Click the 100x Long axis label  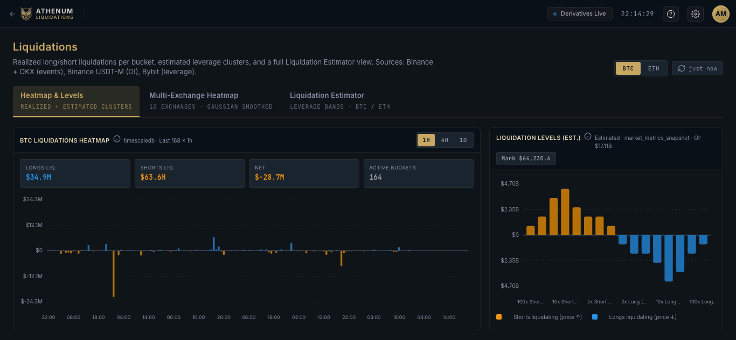click(703, 302)
